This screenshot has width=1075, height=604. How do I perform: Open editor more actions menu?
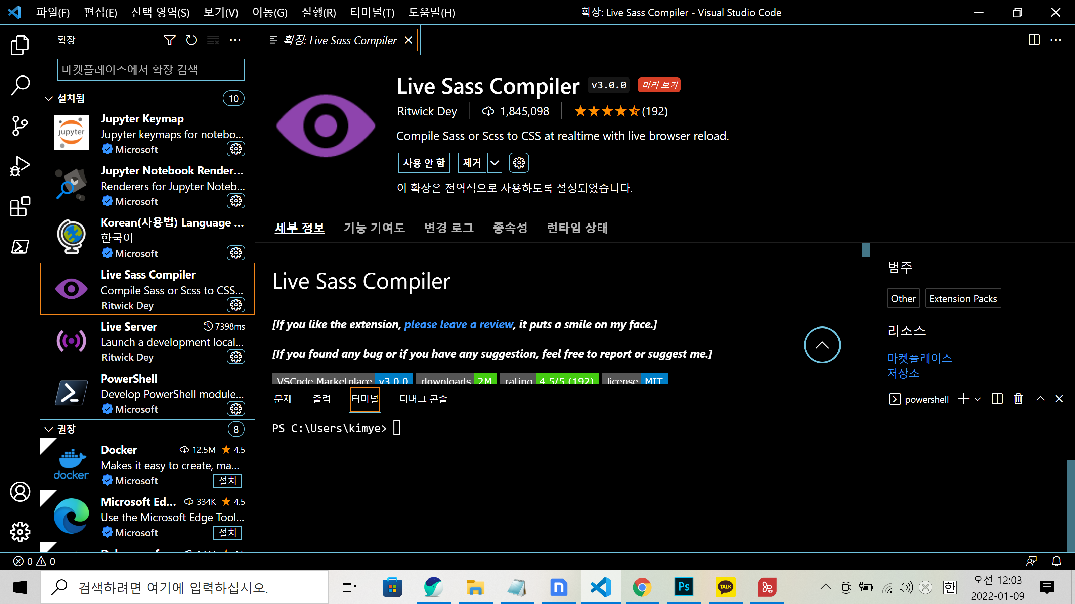tap(1056, 40)
